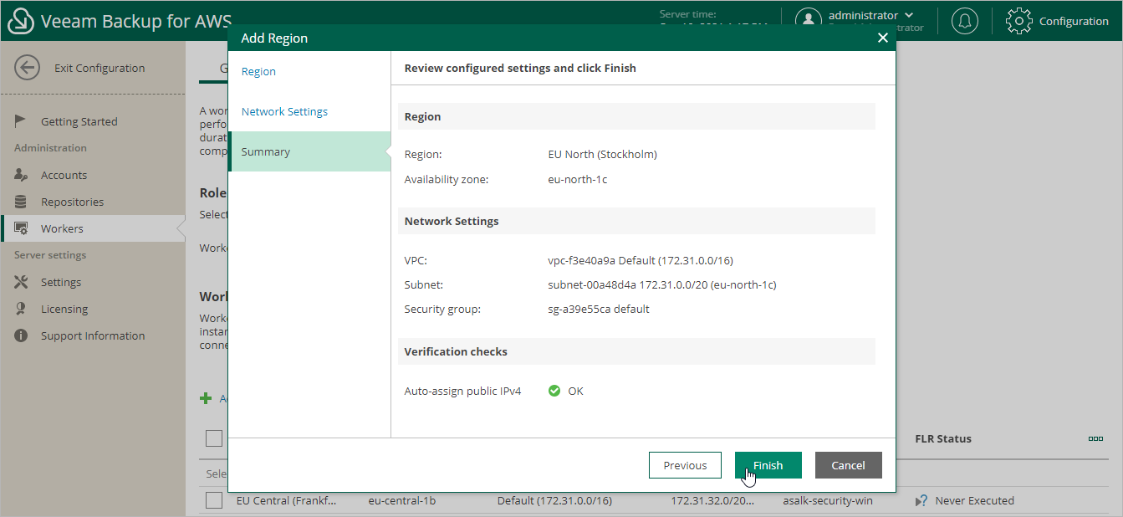Click the Never Executed status icon

(921, 500)
